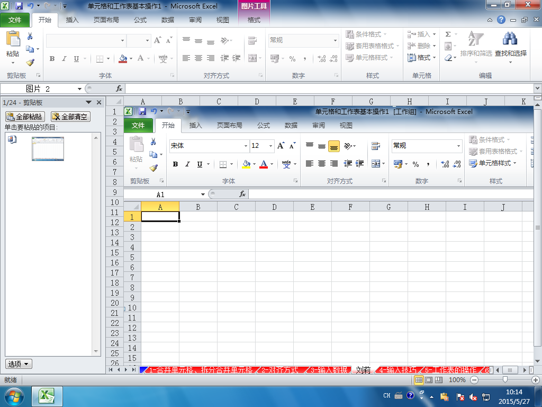Click the Increase Decimal icon in the outer ribbon
The image size is (542, 407).
tap(321, 59)
